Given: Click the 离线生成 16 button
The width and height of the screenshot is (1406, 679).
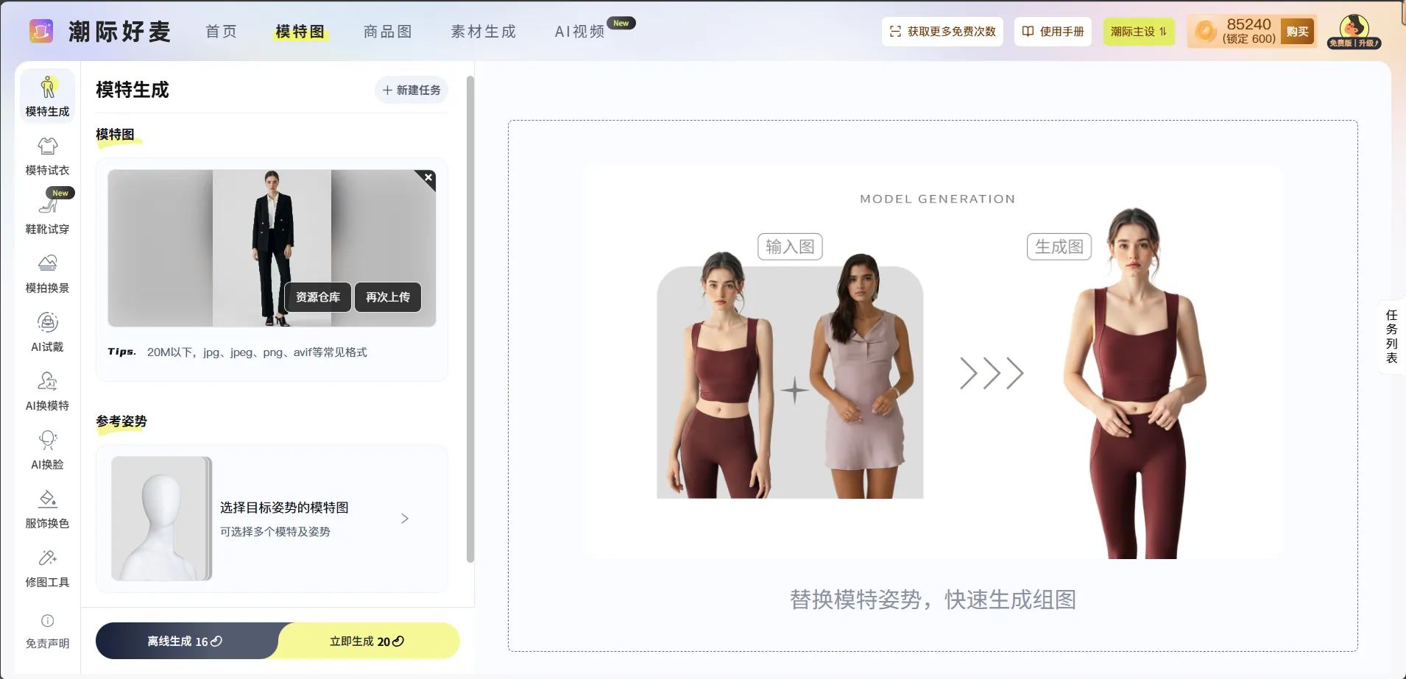Looking at the screenshot, I should point(186,641).
